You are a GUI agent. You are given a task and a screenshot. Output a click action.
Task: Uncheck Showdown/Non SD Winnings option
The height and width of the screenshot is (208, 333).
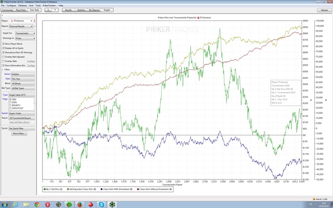point(3,52)
